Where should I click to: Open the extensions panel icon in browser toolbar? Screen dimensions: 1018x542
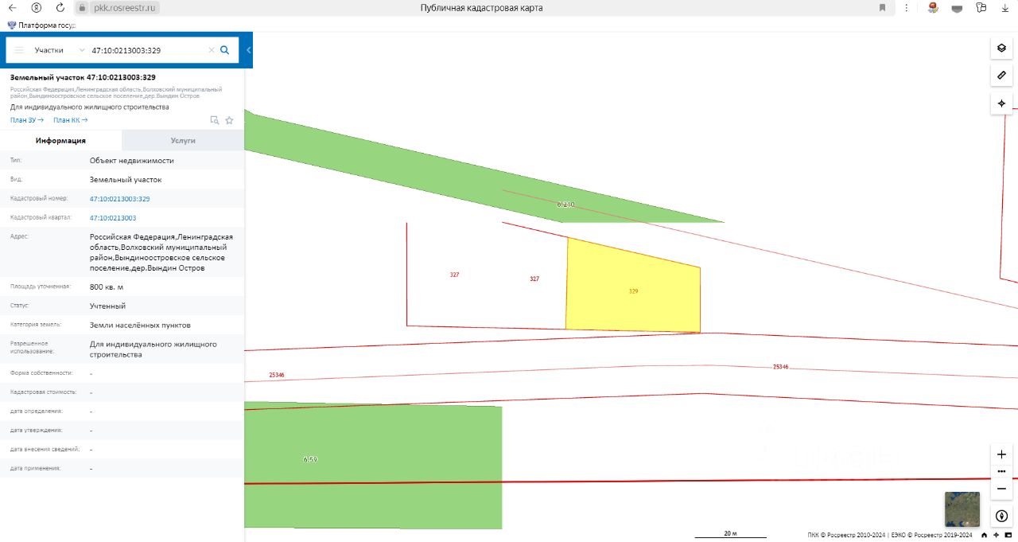pyautogui.click(x=981, y=7)
